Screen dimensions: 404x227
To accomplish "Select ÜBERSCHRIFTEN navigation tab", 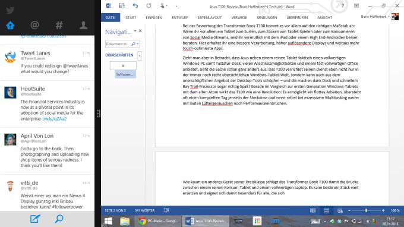I will 119,55.
